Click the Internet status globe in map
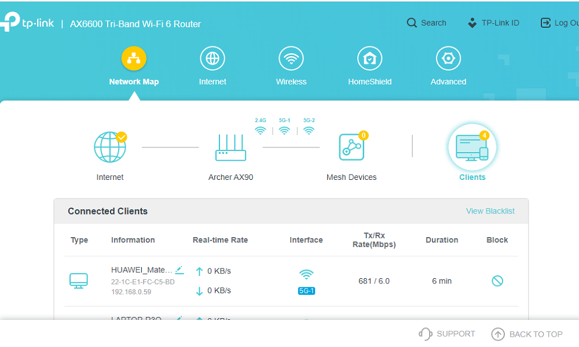The image size is (579, 347). [110, 147]
